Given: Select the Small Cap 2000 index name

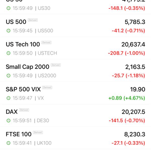Looking at the screenshot, I should pos(27,67).
